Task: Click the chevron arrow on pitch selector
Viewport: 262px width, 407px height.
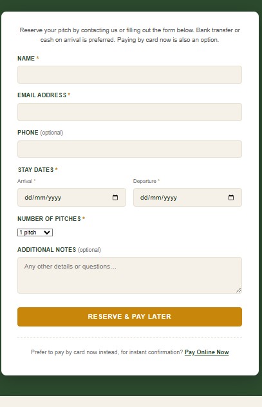Action: coord(47,232)
